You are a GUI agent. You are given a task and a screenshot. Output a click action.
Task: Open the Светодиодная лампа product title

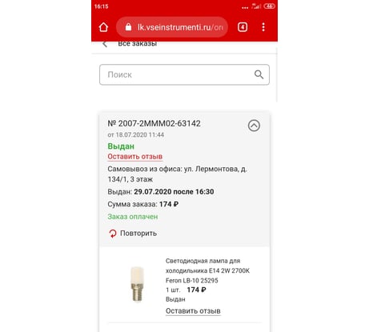point(207,270)
